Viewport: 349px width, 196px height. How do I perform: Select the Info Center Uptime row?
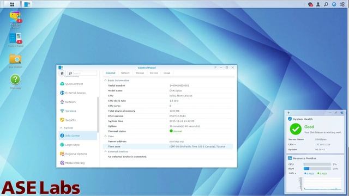(168, 126)
